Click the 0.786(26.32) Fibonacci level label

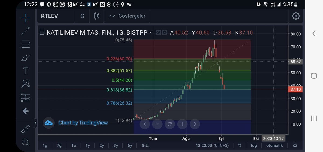pyautogui.click(x=119, y=103)
